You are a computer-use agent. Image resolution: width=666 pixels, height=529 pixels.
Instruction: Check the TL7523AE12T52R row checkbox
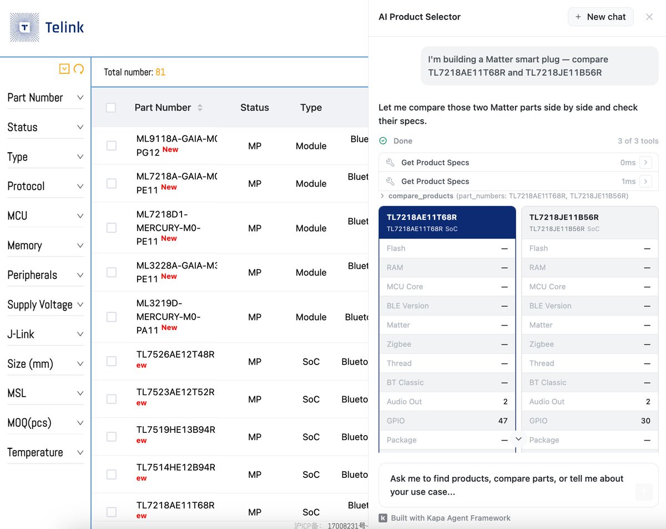pos(112,399)
